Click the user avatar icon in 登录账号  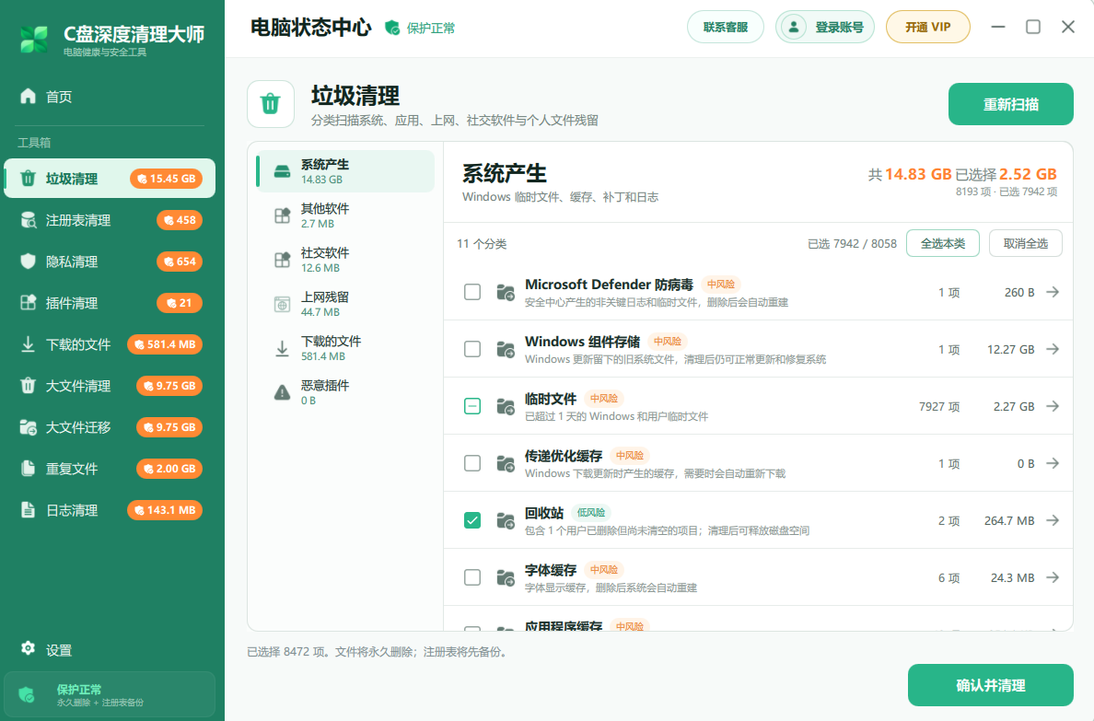793,28
